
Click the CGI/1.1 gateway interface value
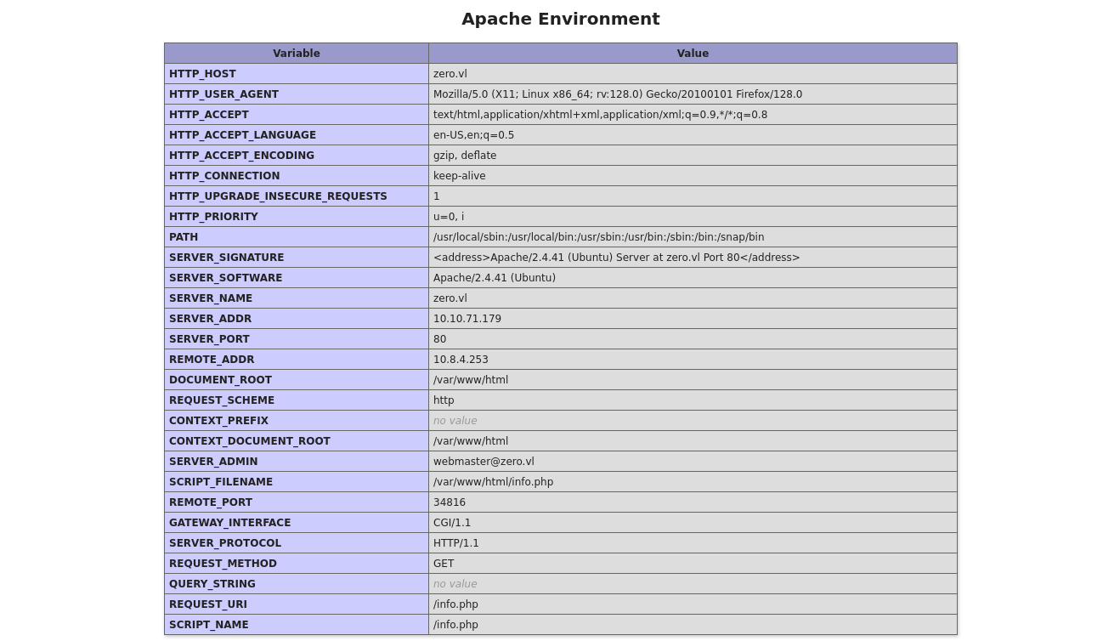452,523
